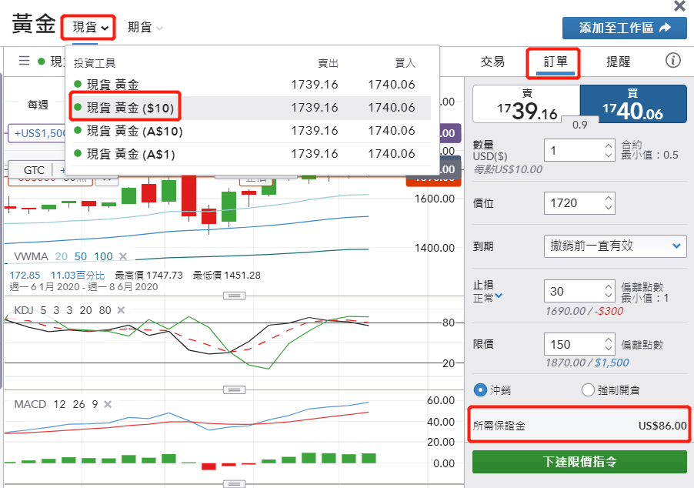Click the up arrow beside the 價位 field
The image size is (694, 488).
click(x=609, y=198)
